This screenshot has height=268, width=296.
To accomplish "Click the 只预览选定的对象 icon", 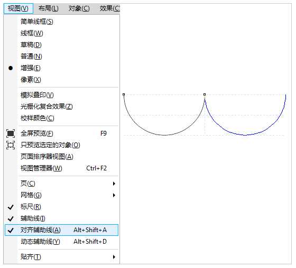I will click(x=11, y=145).
